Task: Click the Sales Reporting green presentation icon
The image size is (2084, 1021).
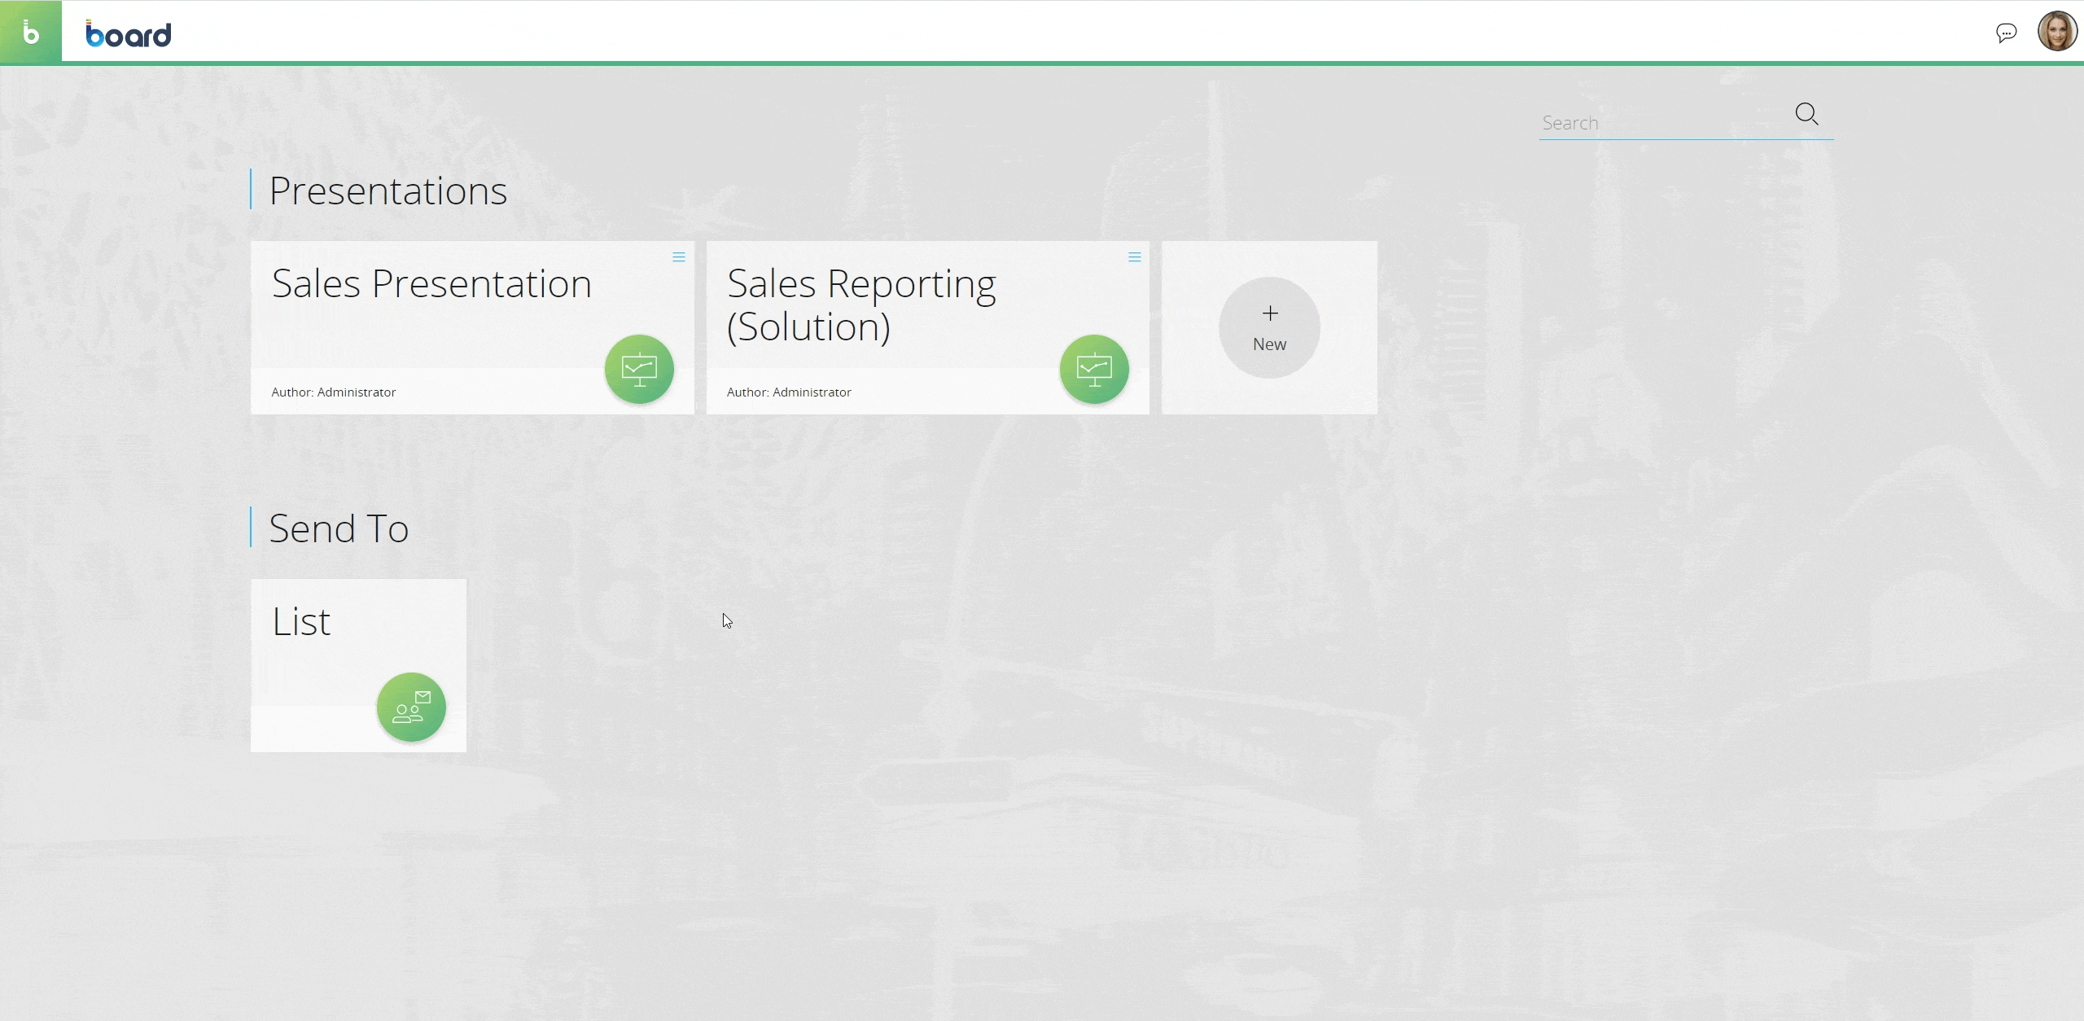Action: click(1094, 370)
